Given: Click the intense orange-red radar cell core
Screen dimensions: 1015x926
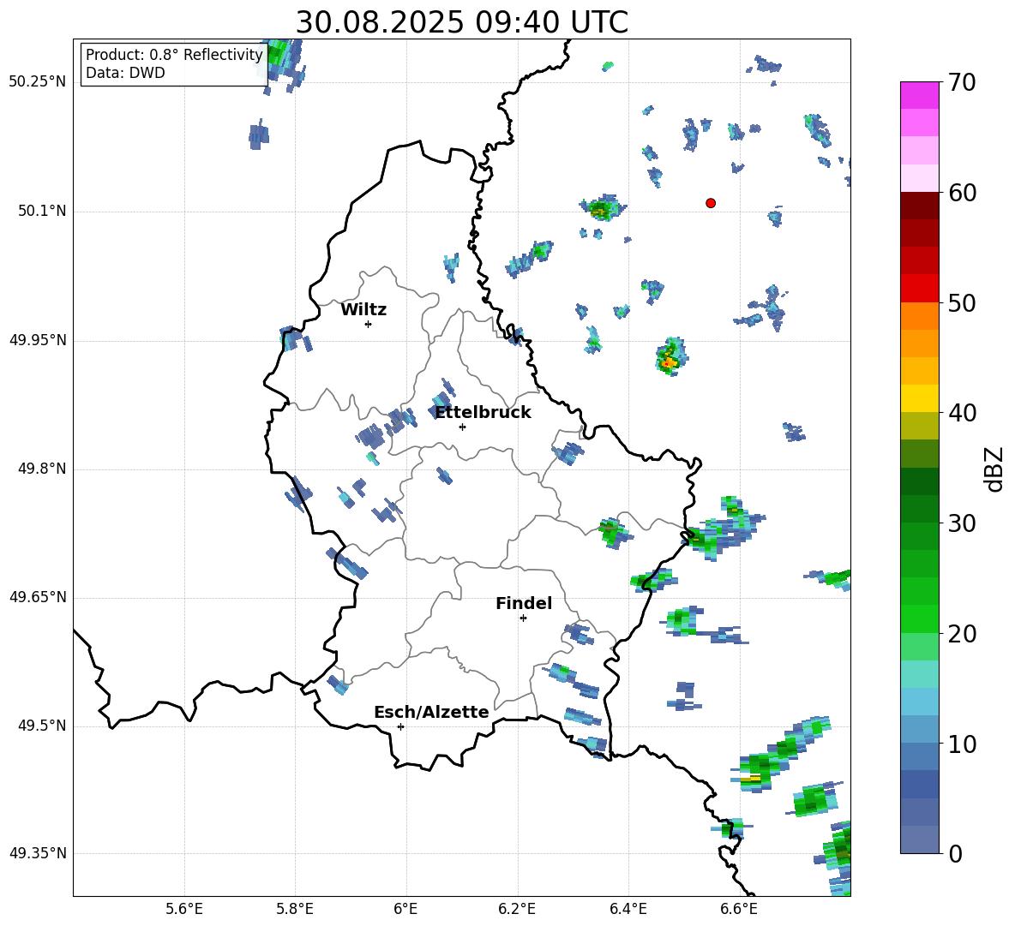Looking at the screenshot, I should [668, 363].
